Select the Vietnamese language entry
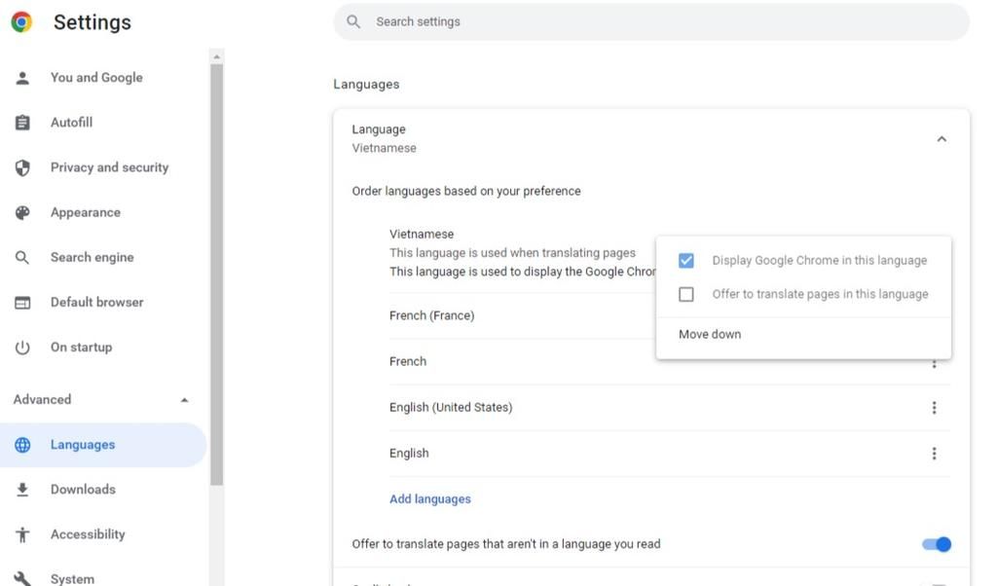This screenshot has height=586, width=997. (422, 234)
